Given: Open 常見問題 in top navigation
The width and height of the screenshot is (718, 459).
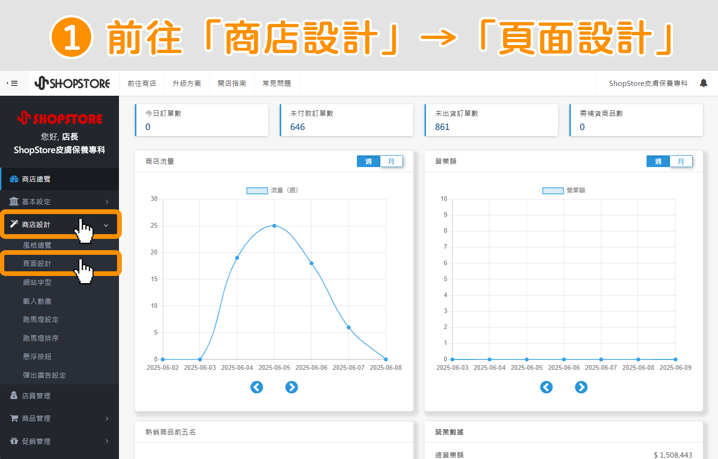Looking at the screenshot, I should 277,84.
